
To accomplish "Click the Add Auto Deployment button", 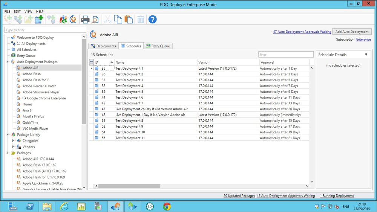I will [x=352, y=32].
